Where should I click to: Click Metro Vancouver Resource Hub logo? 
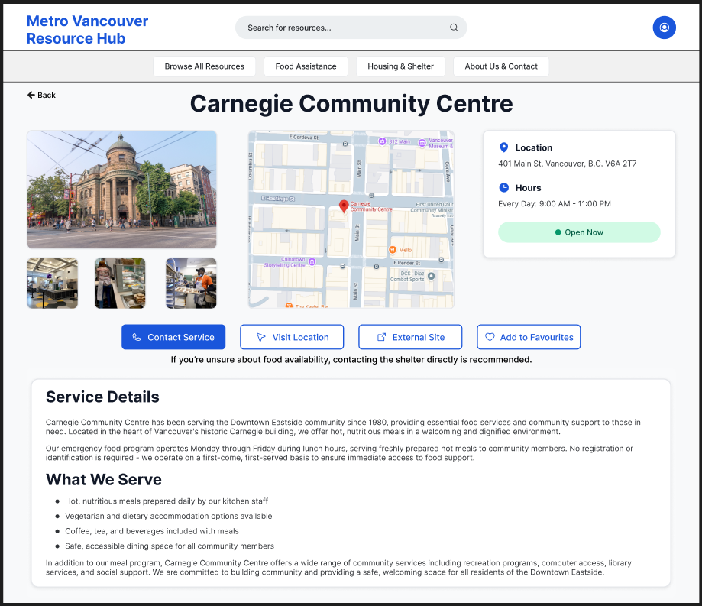[87, 30]
